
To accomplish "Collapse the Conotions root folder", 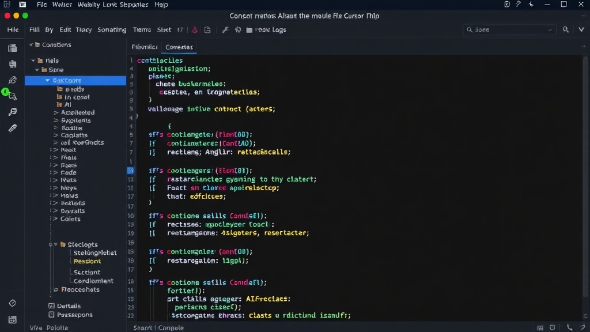I will click(x=31, y=45).
